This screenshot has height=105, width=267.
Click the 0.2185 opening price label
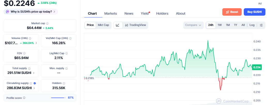(x=90, y=78)
